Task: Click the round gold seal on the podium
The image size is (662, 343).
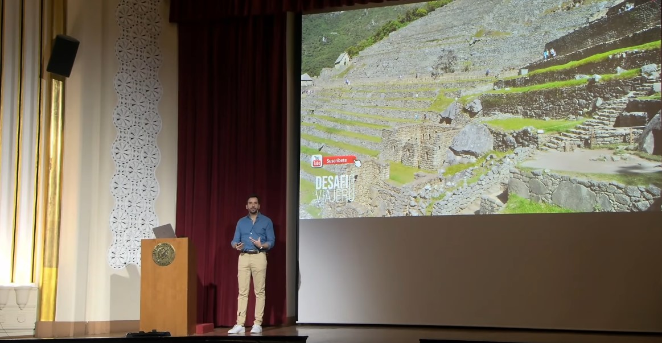Action: tap(163, 254)
